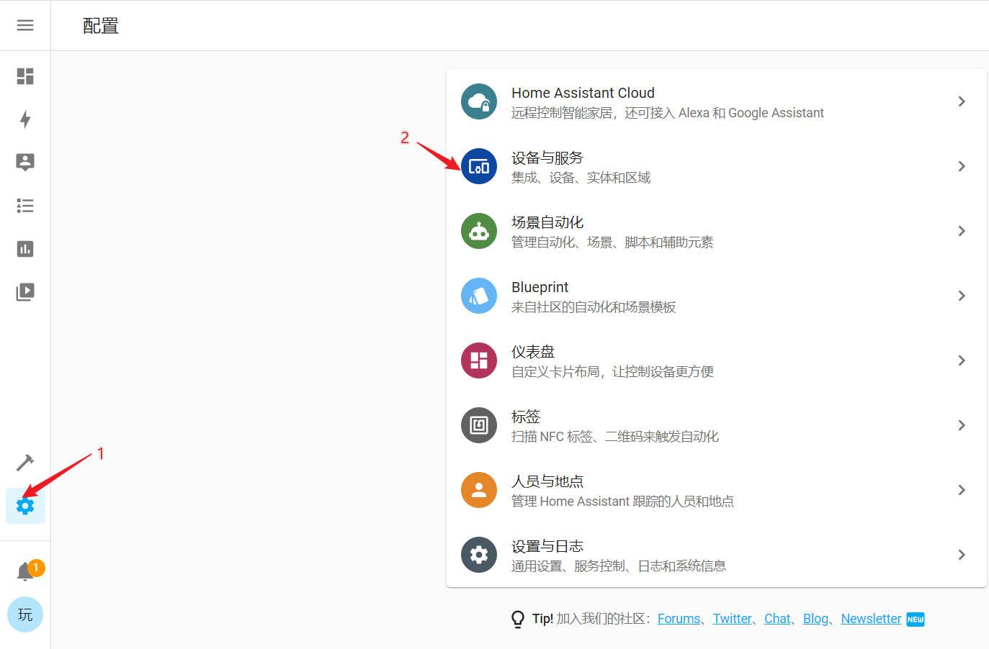Click the Alexa and Google Assistant description

pyautogui.click(x=668, y=113)
